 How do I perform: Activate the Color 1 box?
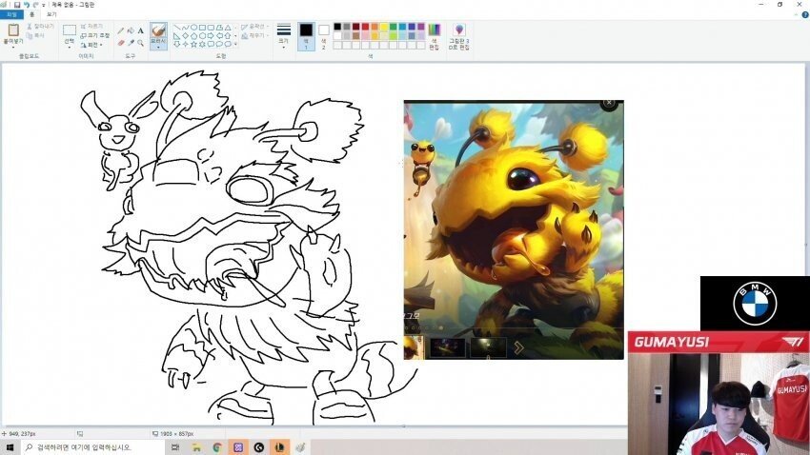[305, 35]
